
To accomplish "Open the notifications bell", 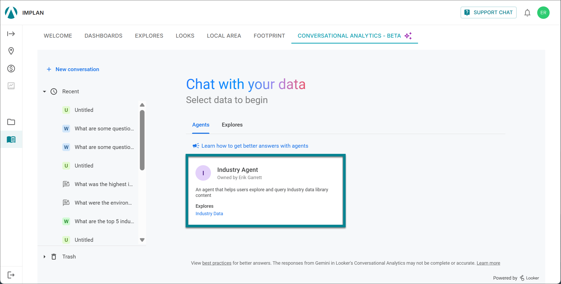I will [527, 13].
